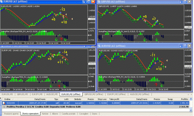This screenshot has width=194, height=116.
Task: Click the symbol cell 'eurusd'
Action: tap(78, 103)
